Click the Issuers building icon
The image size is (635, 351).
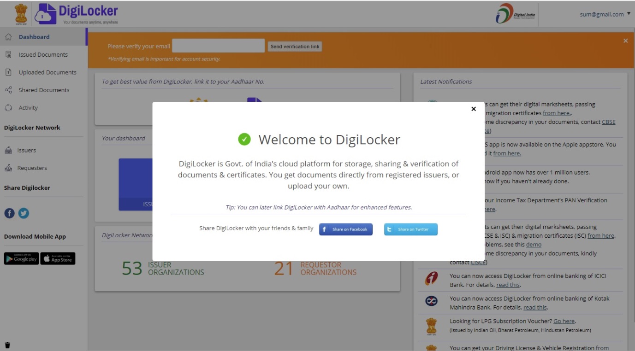point(8,150)
